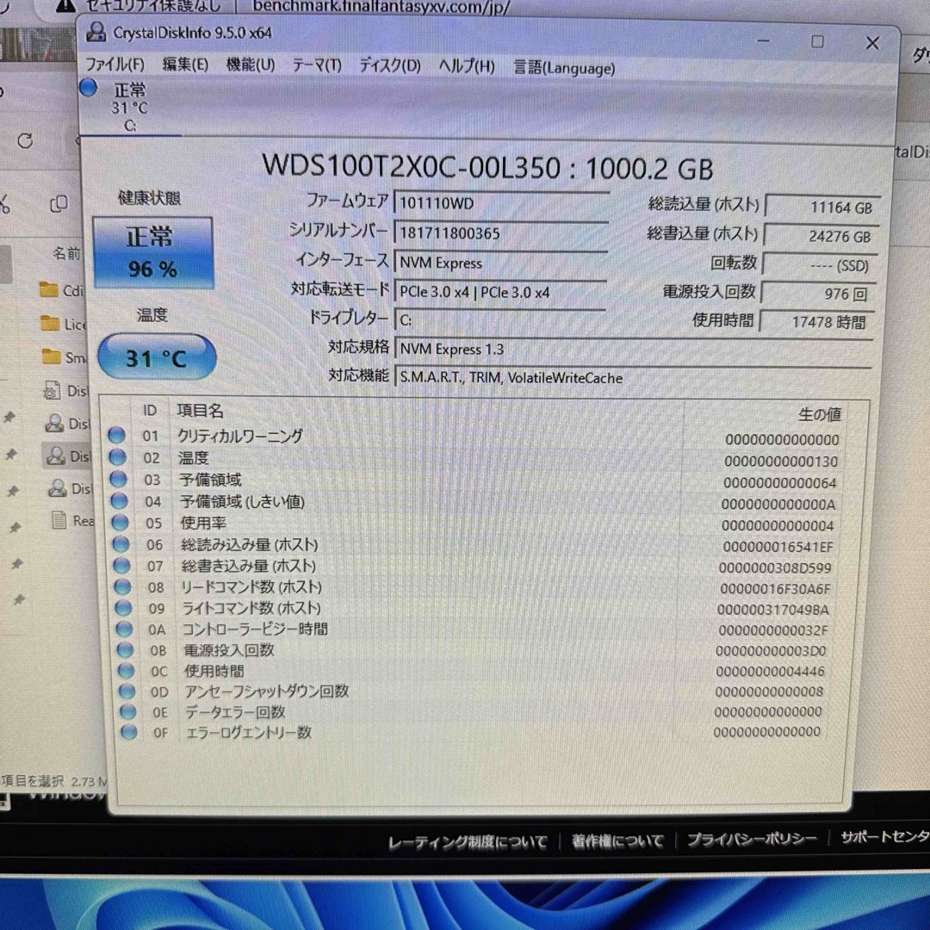Click status icon for 04 予備領域 (しきい値)
The width and height of the screenshot is (930, 930).
pos(119,501)
